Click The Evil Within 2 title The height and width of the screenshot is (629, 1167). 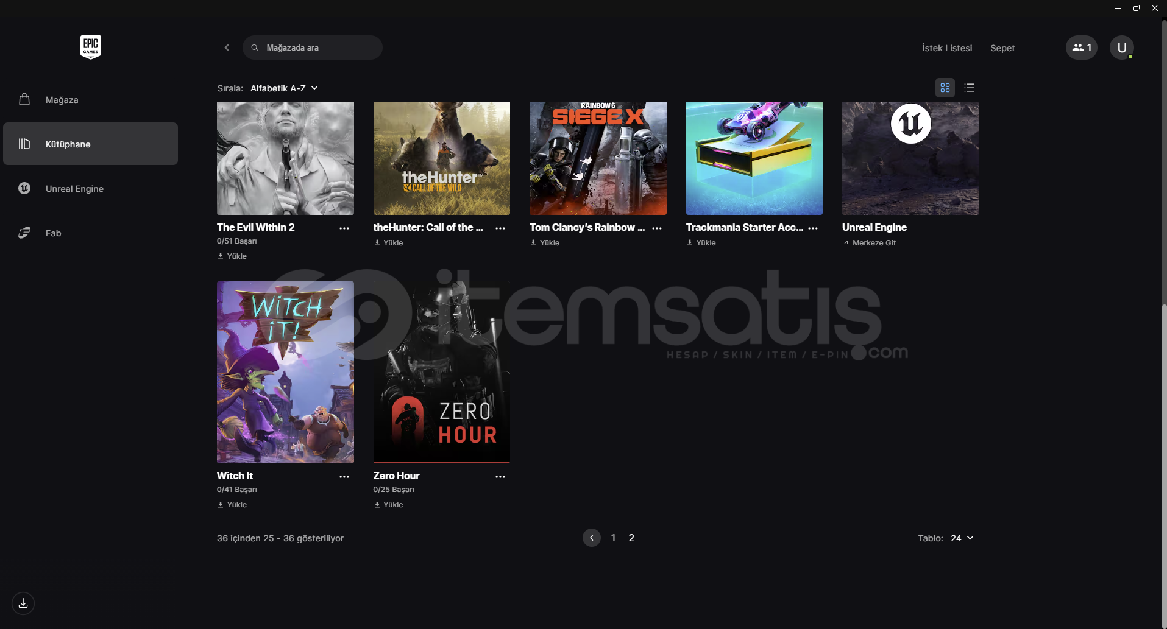coord(256,227)
